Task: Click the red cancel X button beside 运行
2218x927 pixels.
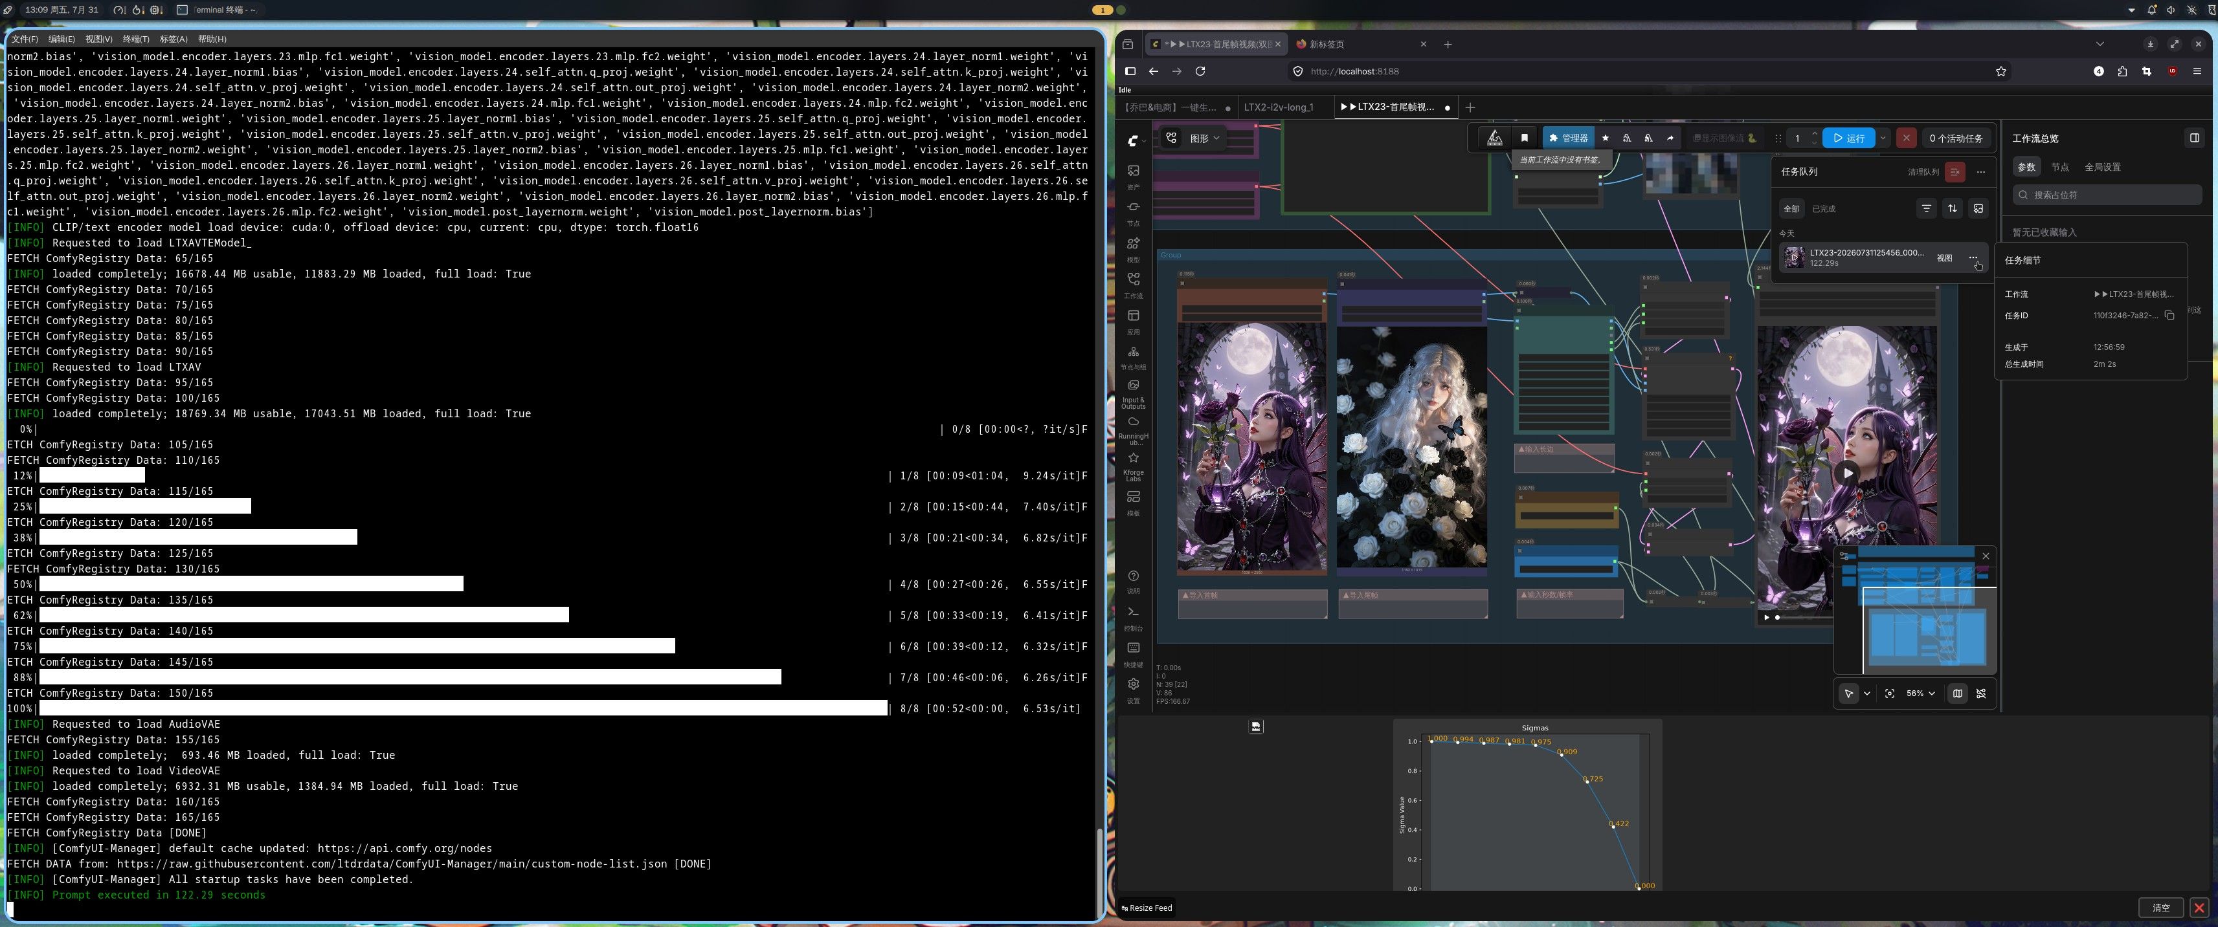Action: (1907, 138)
